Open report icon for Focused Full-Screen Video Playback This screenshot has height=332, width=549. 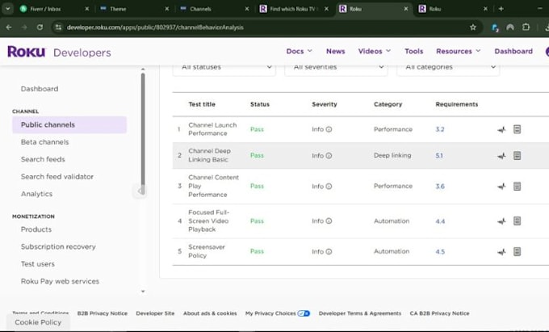pyautogui.click(x=517, y=221)
